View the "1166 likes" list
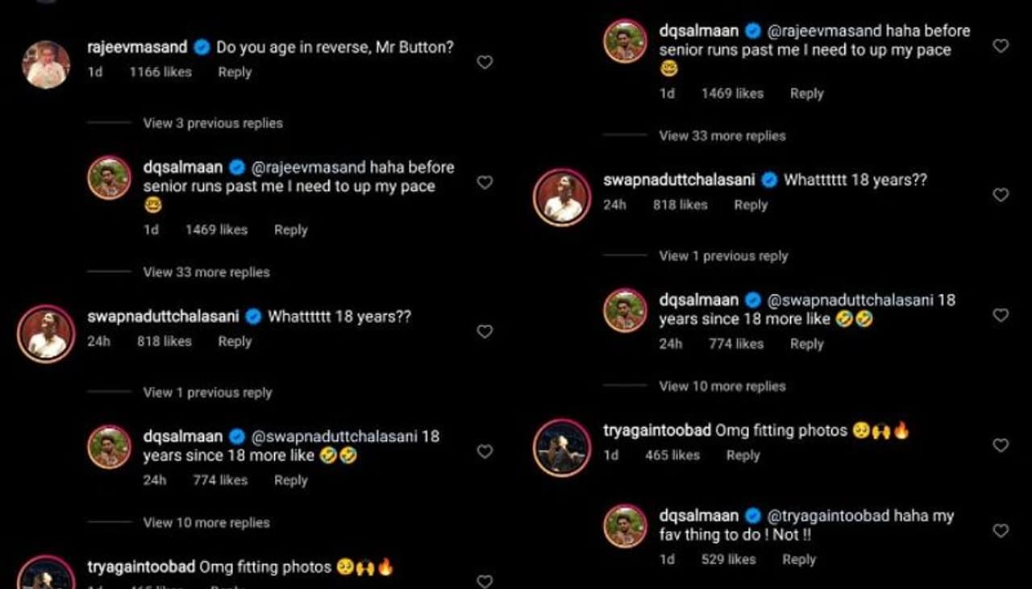Image resolution: width=1032 pixels, height=589 pixels. point(160,72)
